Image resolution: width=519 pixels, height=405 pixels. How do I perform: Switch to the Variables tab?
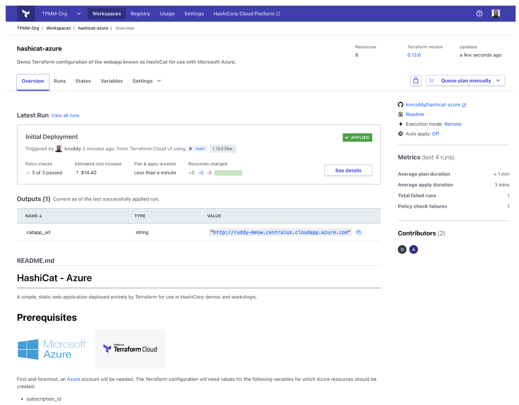coord(111,81)
